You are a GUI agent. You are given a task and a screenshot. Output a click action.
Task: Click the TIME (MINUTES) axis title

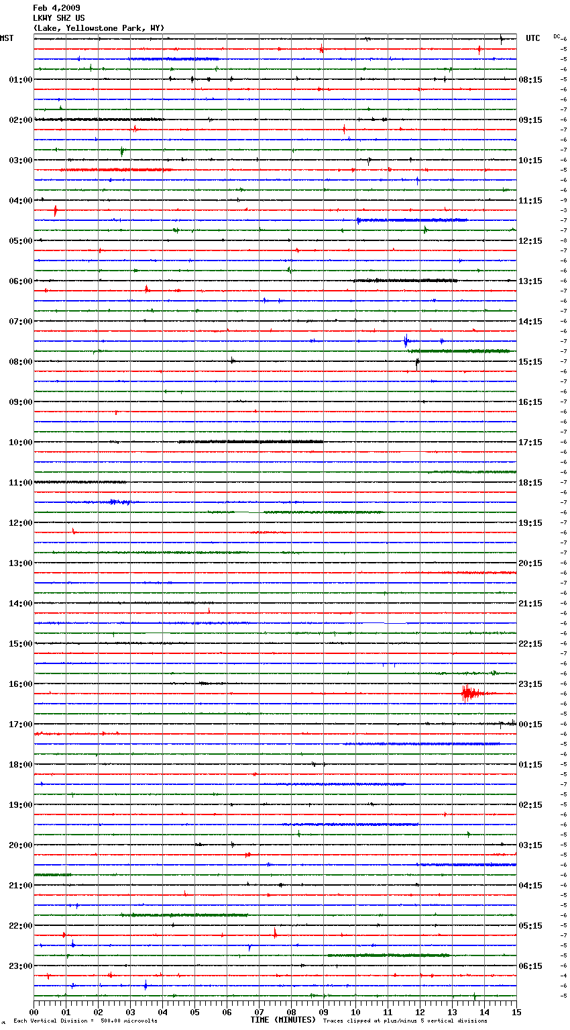pos(283,1020)
